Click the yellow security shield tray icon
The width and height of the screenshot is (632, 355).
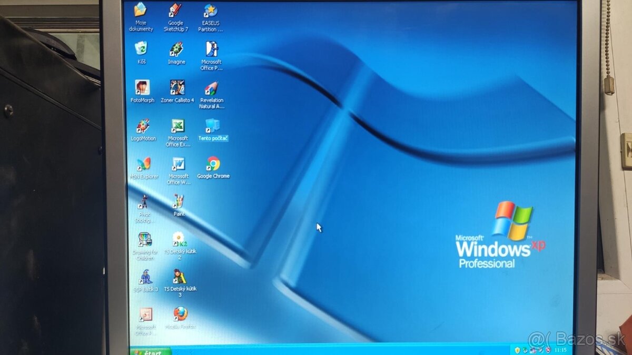(x=518, y=350)
